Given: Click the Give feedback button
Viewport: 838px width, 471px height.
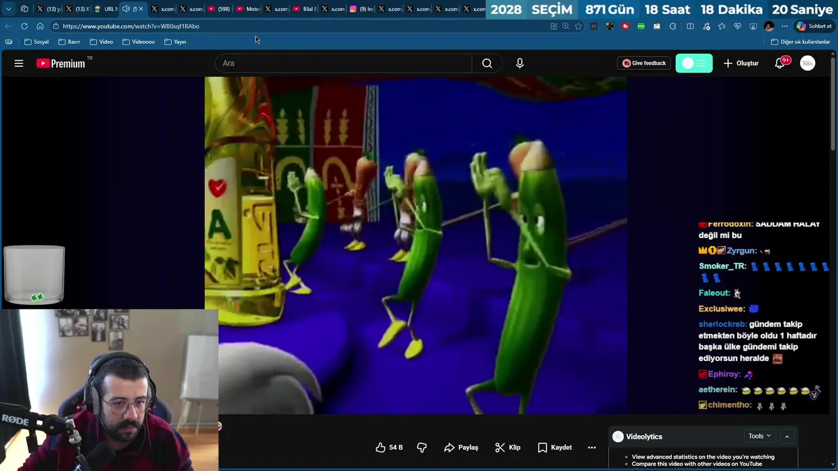Looking at the screenshot, I should [x=644, y=63].
